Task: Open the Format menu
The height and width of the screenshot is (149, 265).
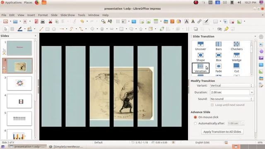Action: click(x=43, y=15)
